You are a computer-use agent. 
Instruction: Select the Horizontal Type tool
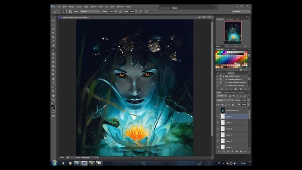coord(53,83)
